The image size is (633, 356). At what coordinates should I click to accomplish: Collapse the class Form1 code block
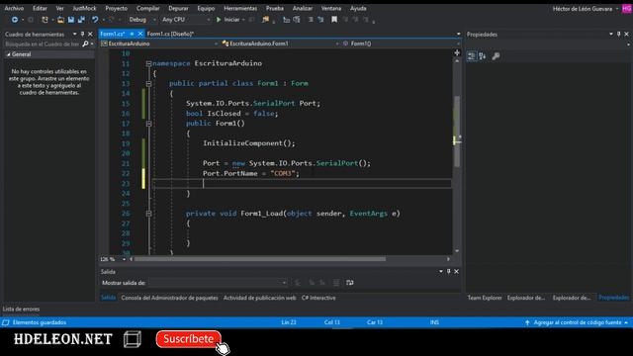pos(148,83)
